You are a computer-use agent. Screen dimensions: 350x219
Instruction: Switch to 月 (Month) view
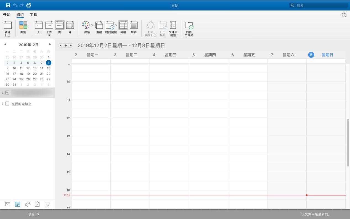pos(70,28)
